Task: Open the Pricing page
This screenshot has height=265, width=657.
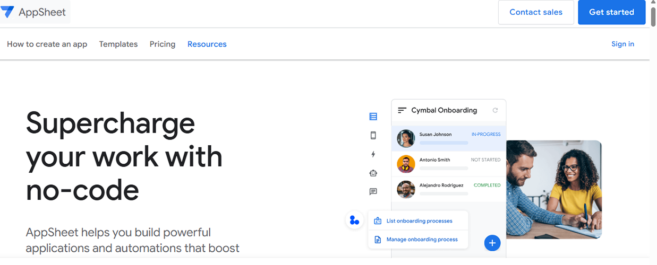Action: click(162, 44)
